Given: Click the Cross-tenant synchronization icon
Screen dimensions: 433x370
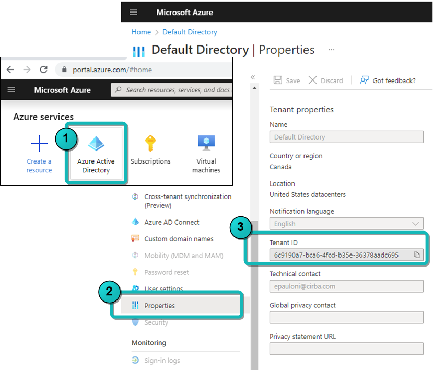Looking at the screenshot, I should coord(135,196).
